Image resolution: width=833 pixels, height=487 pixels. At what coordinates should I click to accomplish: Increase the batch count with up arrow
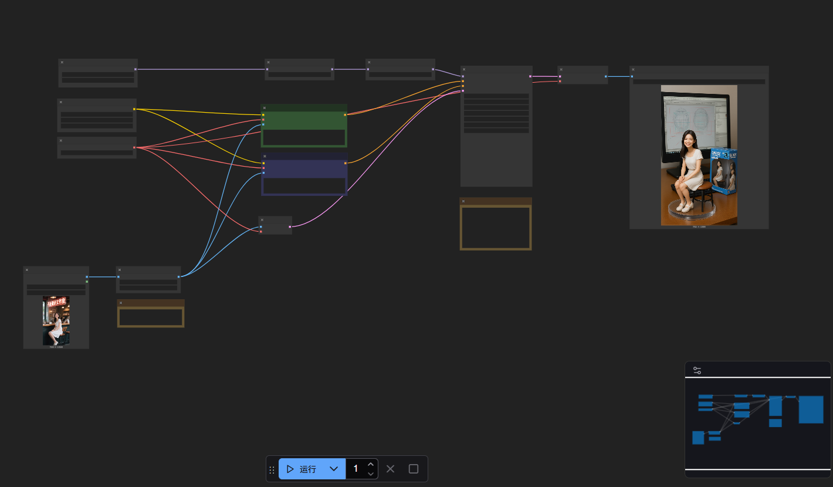click(371, 464)
